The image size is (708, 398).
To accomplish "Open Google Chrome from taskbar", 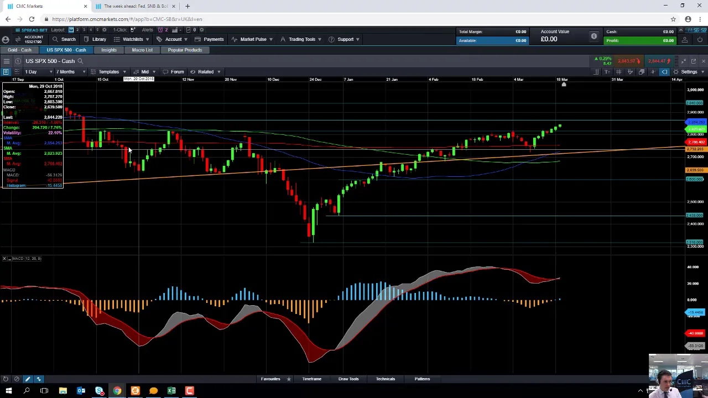I will [x=117, y=391].
